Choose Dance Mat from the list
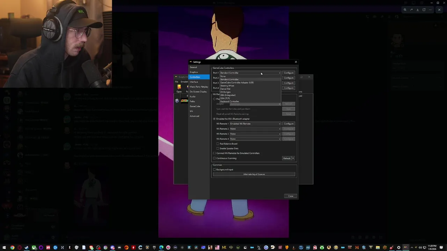The height and width of the screenshot is (251, 447). point(250,89)
